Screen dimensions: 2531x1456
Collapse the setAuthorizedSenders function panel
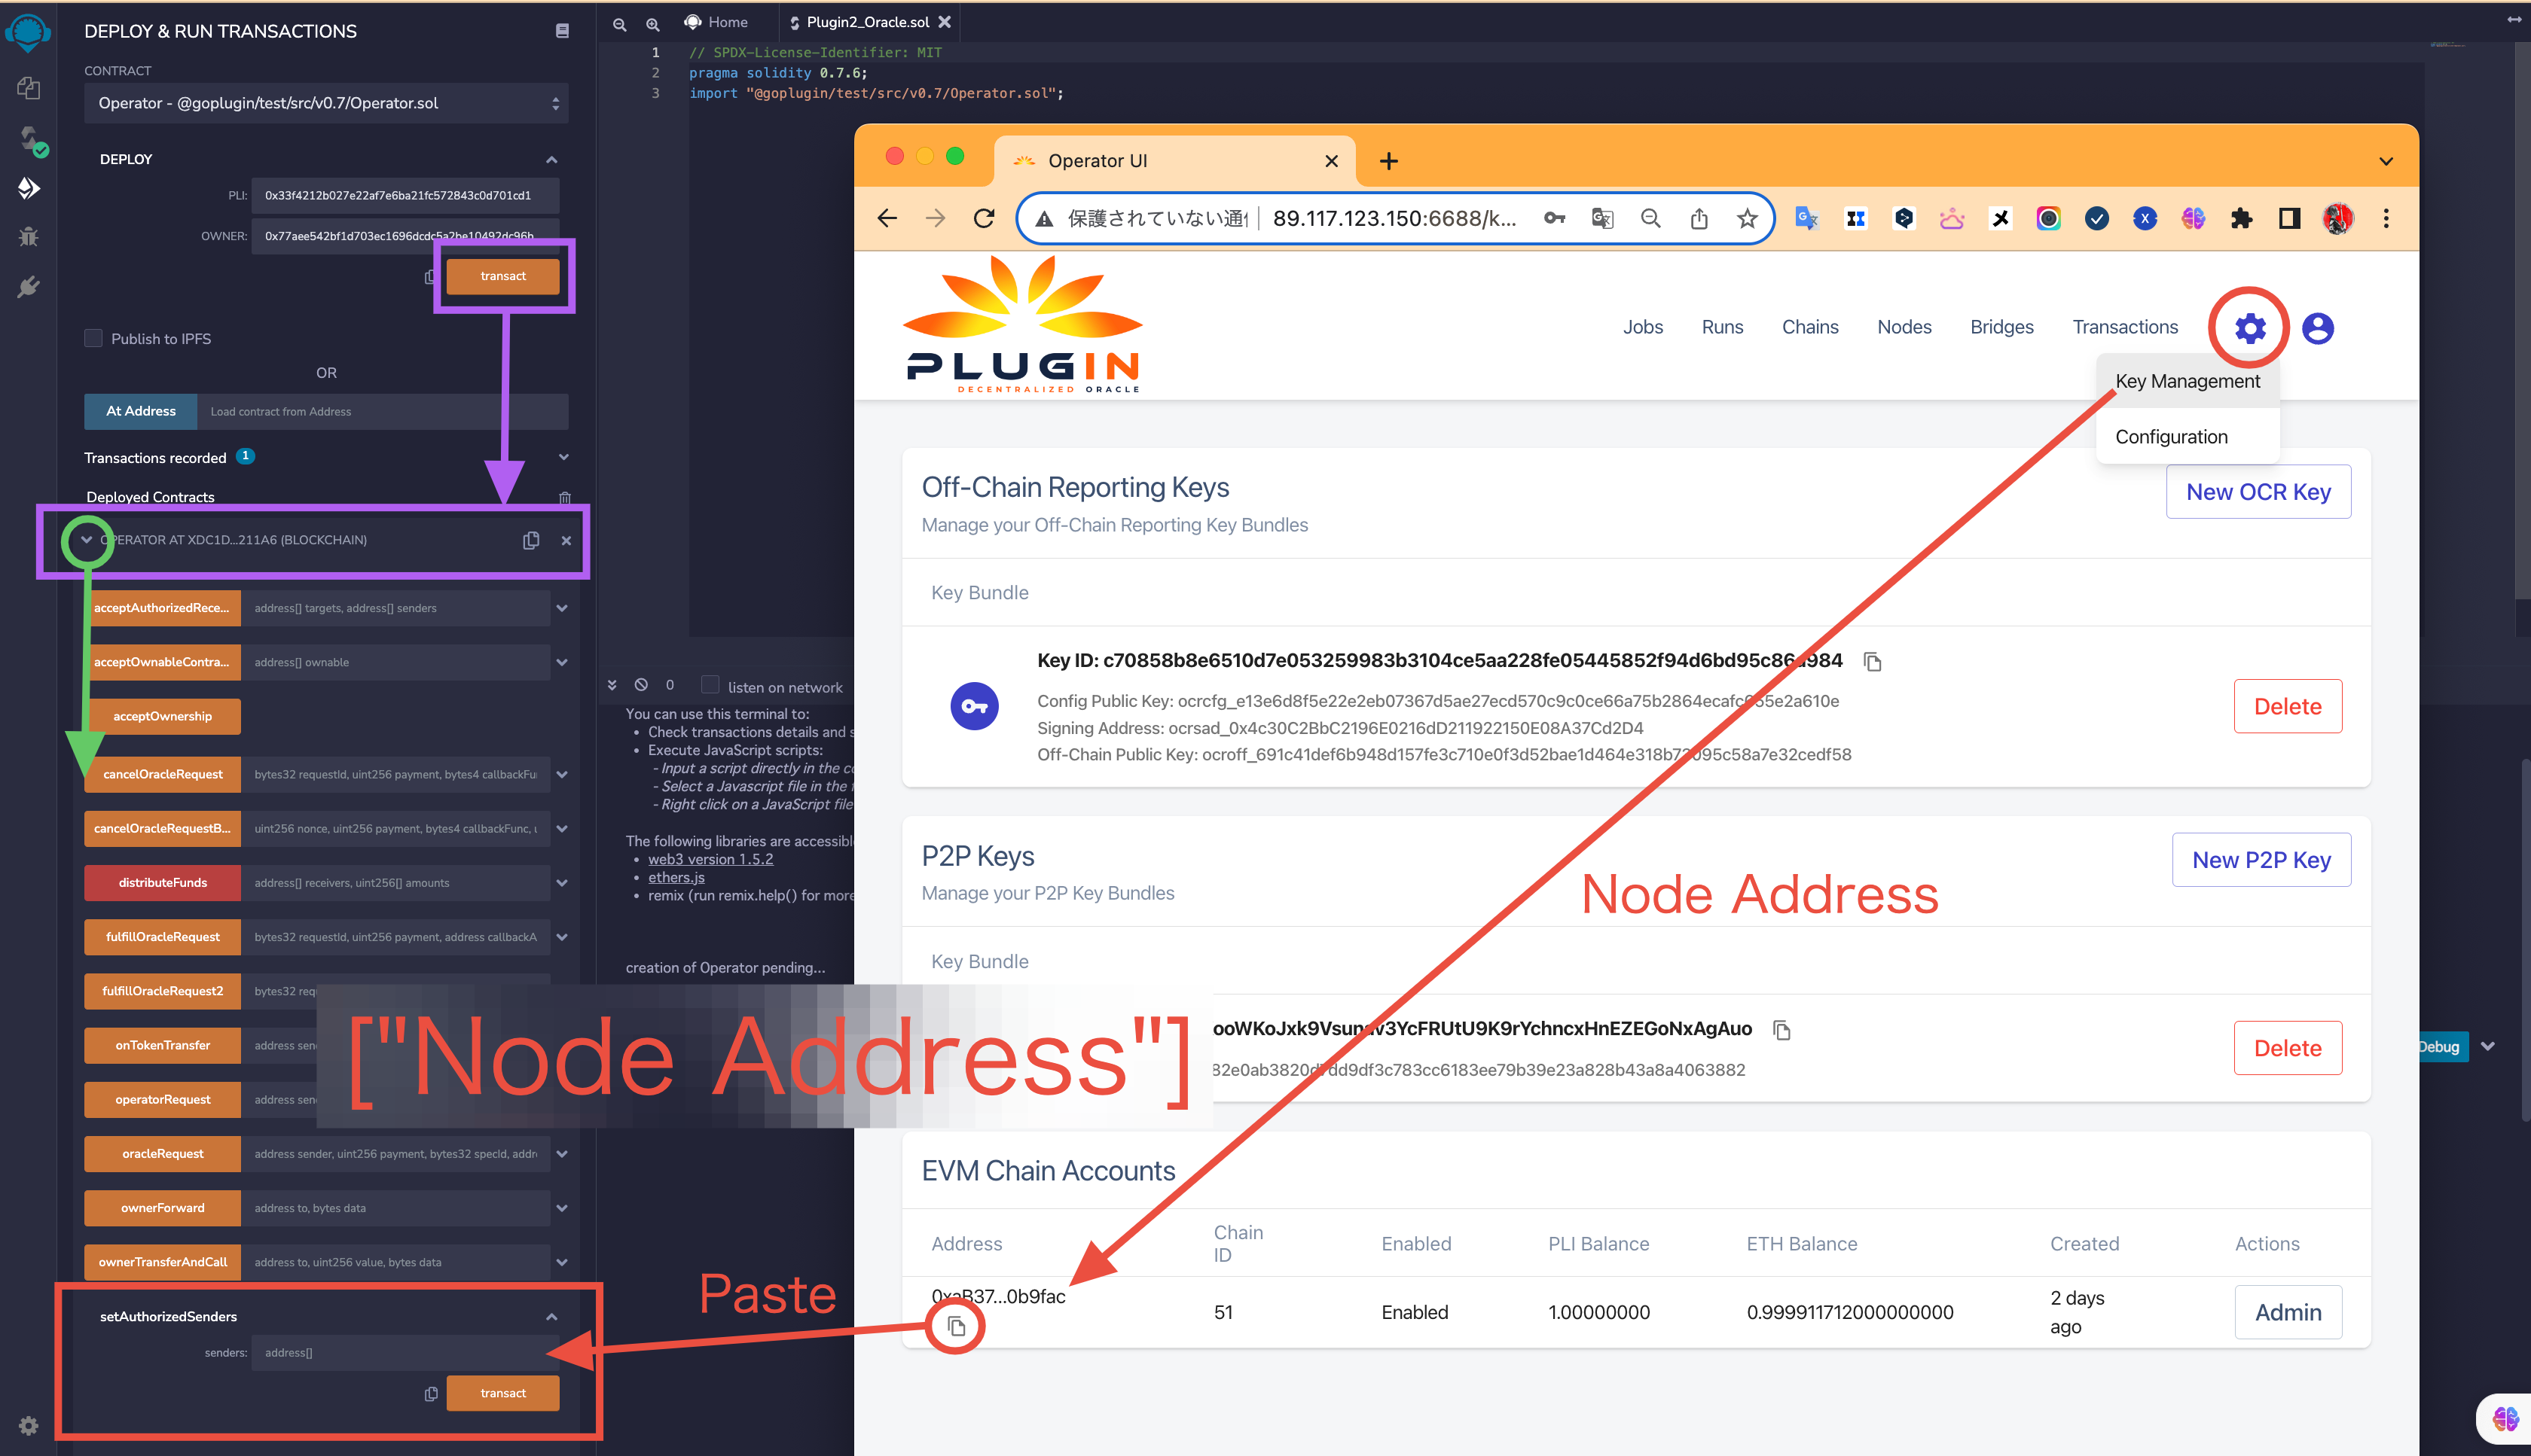[551, 1316]
